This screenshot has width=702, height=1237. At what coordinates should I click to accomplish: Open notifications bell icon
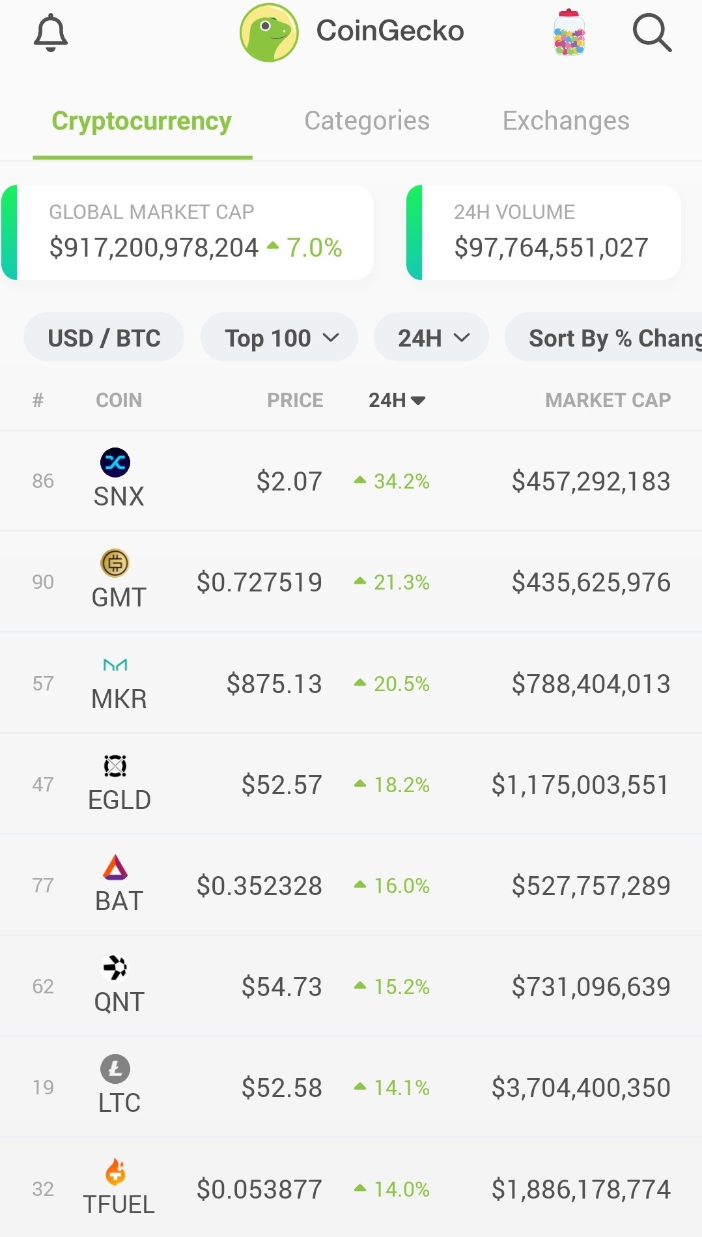click(x=51, y=33)
